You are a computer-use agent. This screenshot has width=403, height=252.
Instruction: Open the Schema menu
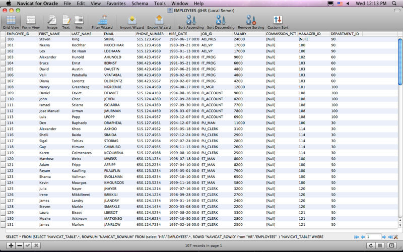[140, 4]
